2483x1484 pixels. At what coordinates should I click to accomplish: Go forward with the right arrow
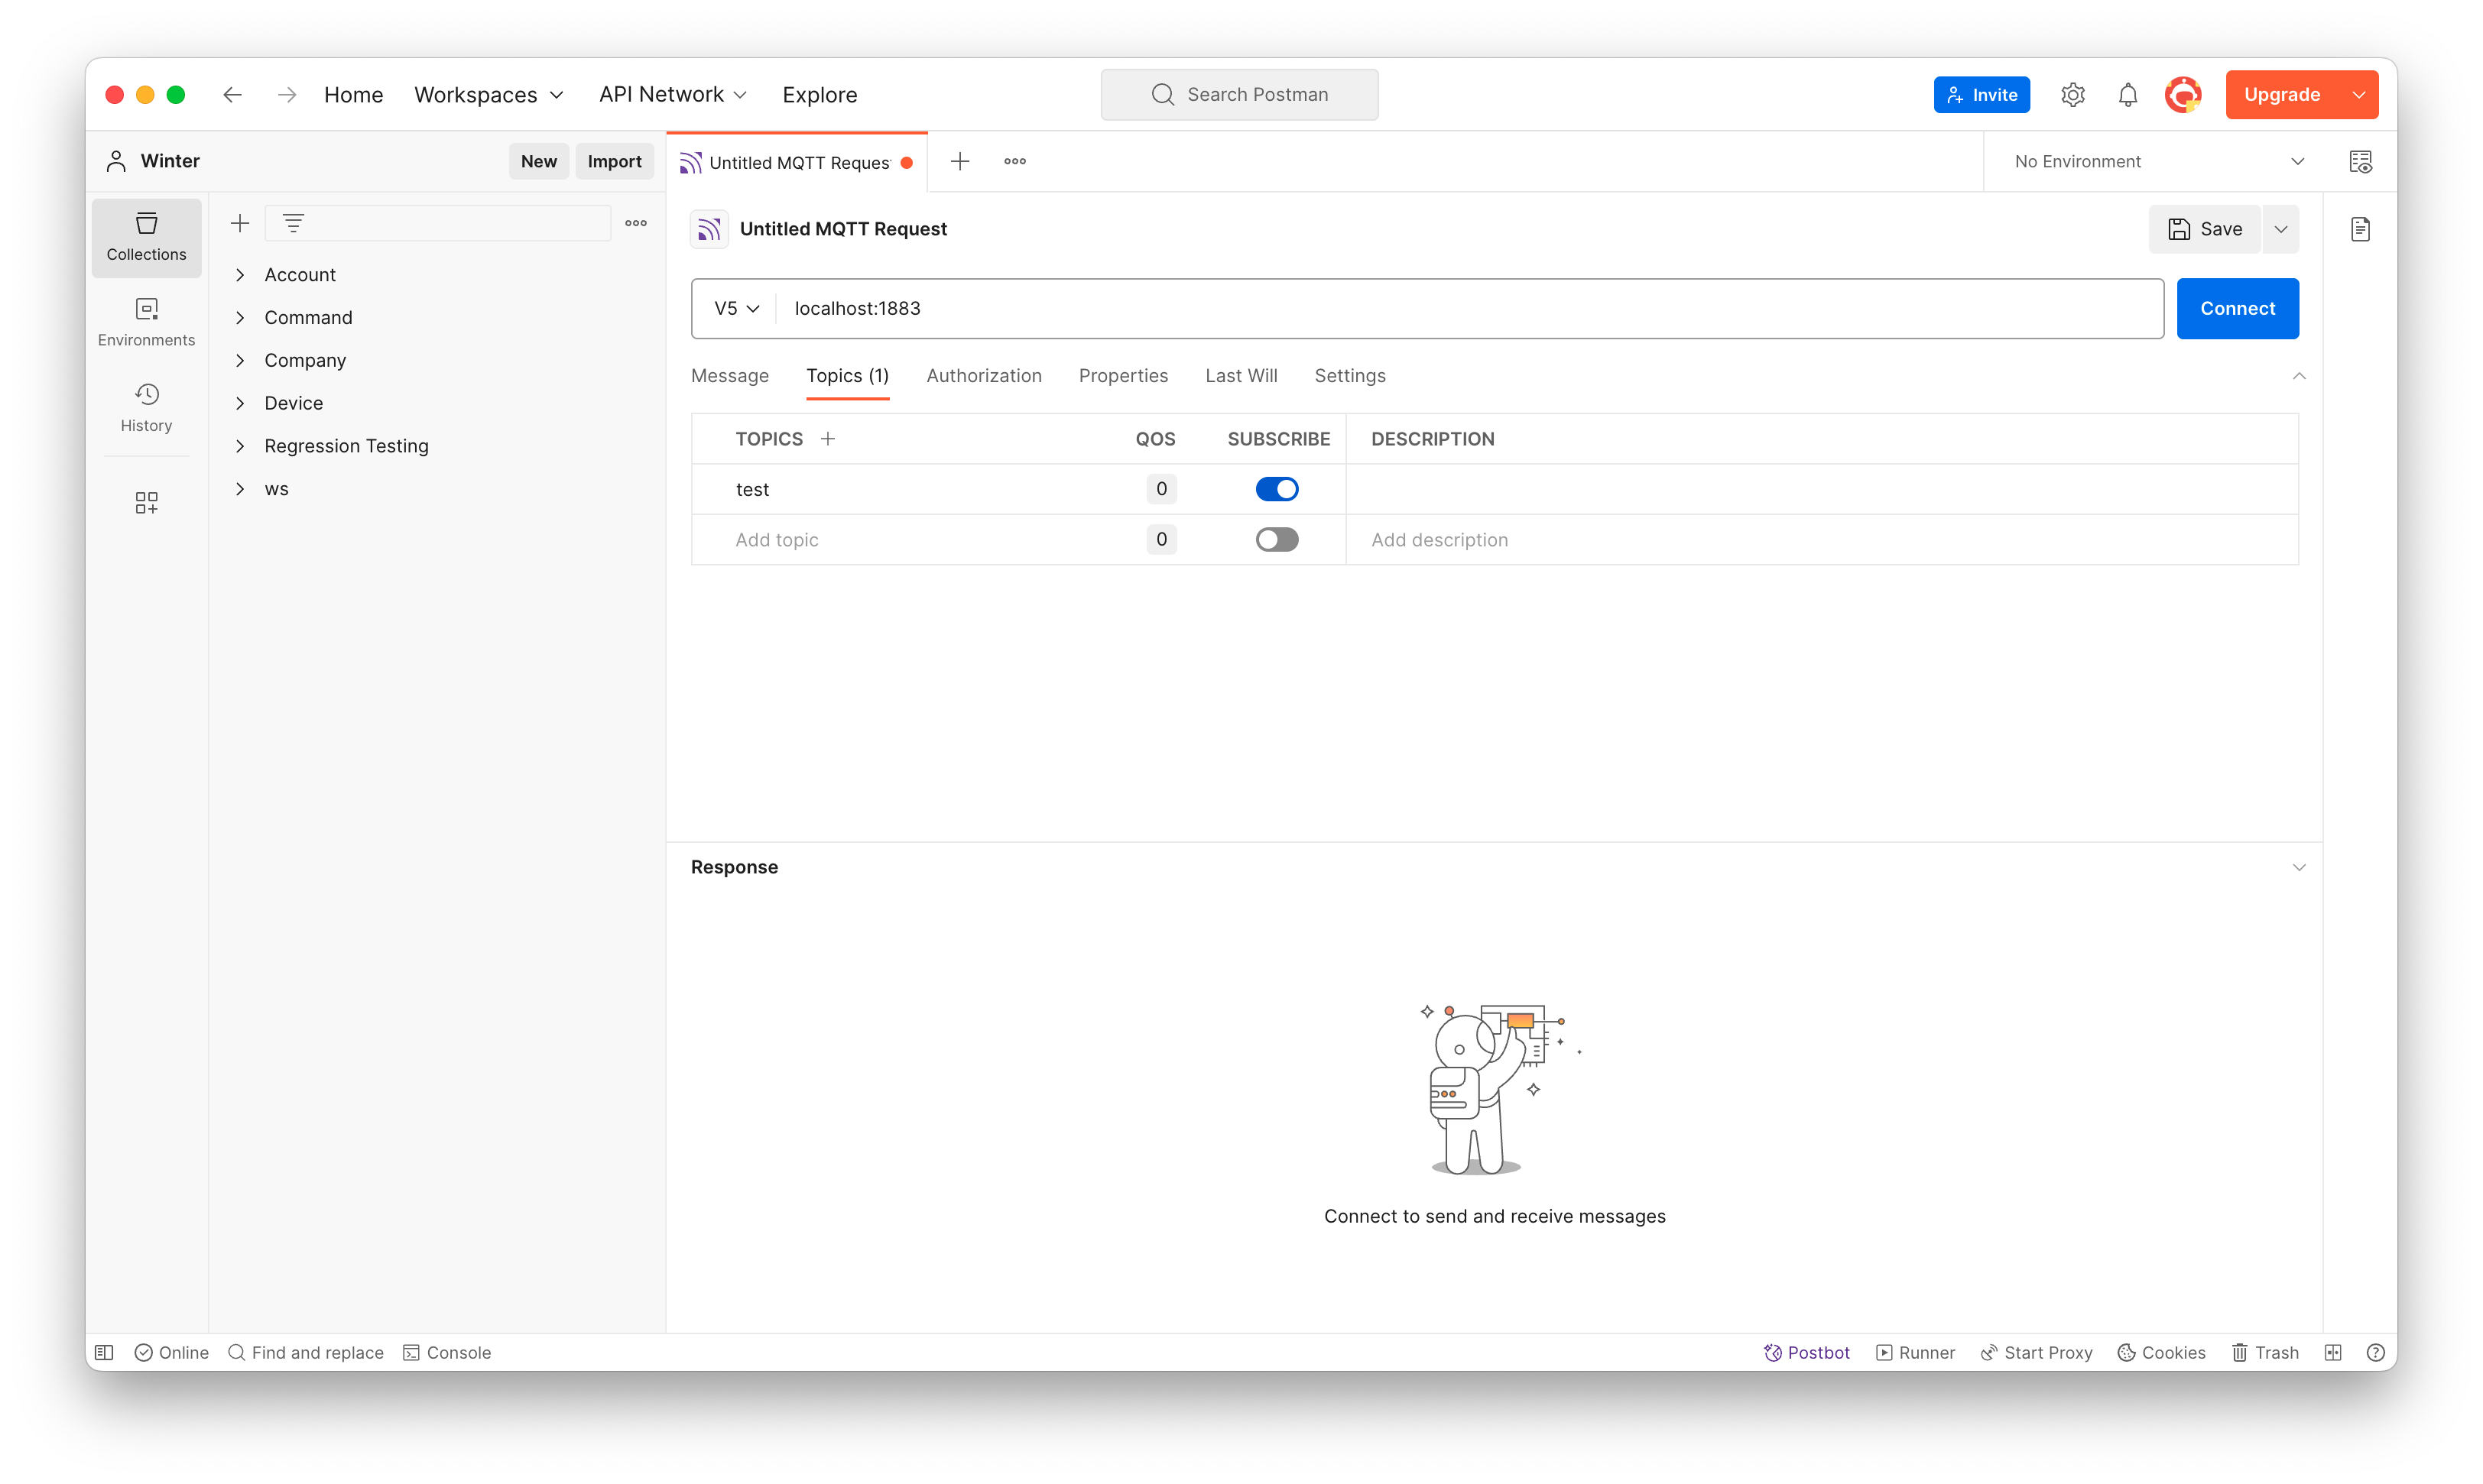tap(287, 94)
